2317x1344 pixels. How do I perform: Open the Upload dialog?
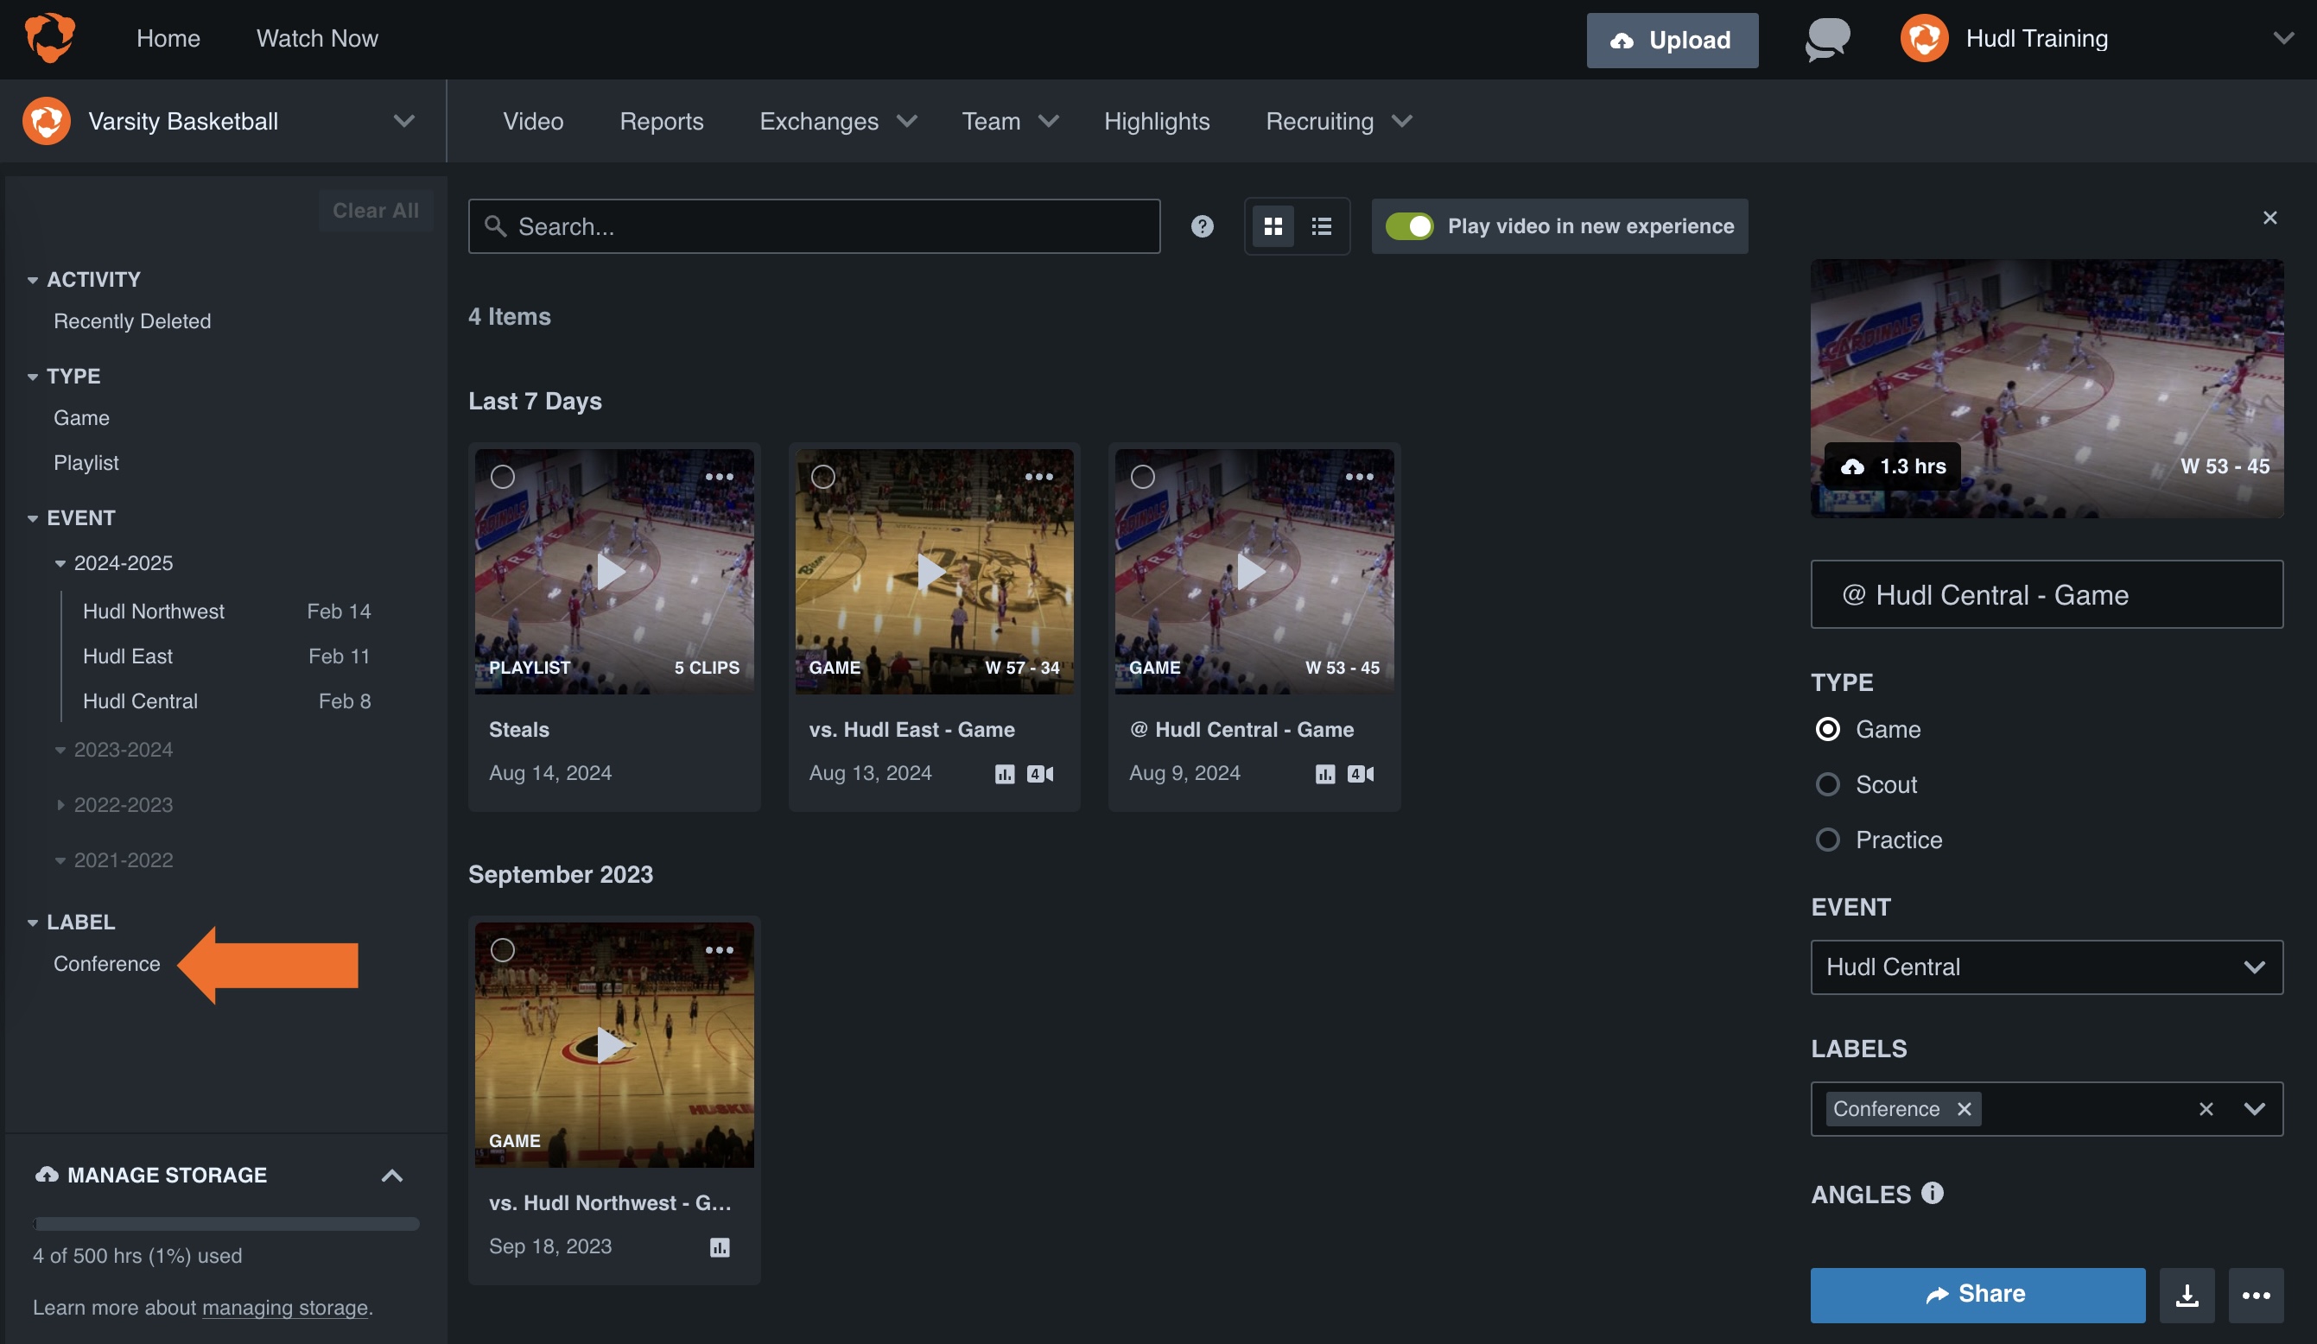pos(1672,40)
